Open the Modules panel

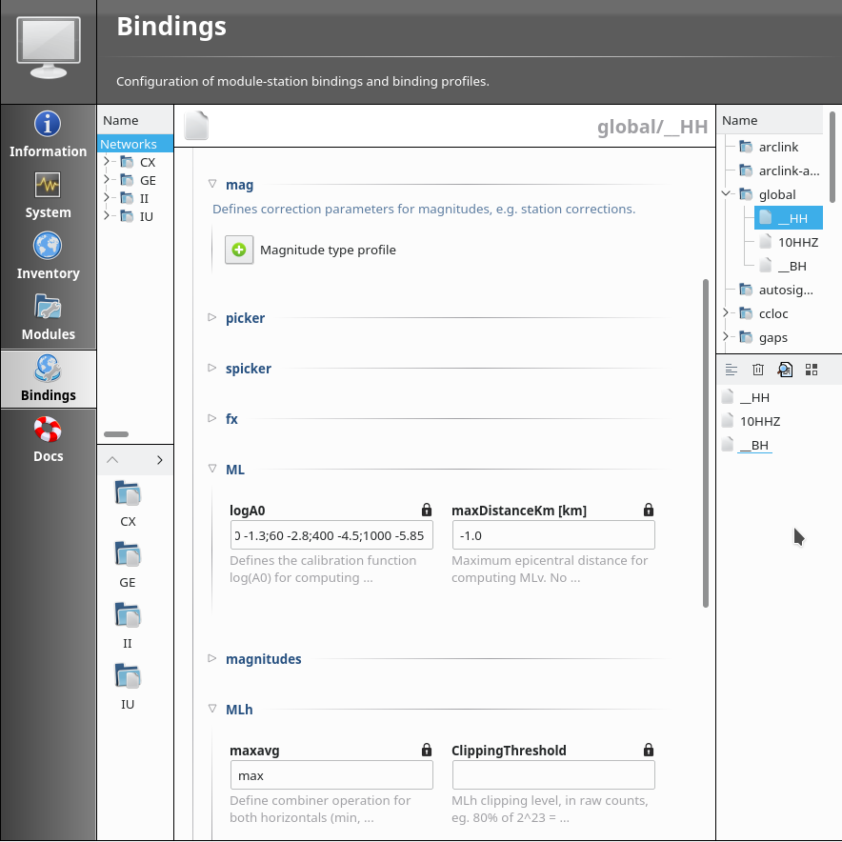pos(48,317)
